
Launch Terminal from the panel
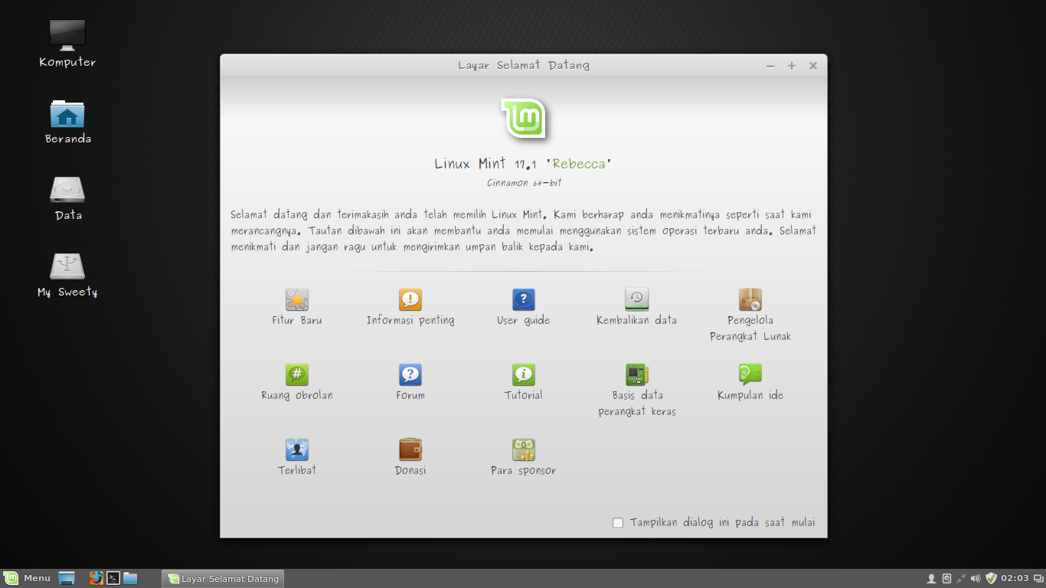pos(113,578)
